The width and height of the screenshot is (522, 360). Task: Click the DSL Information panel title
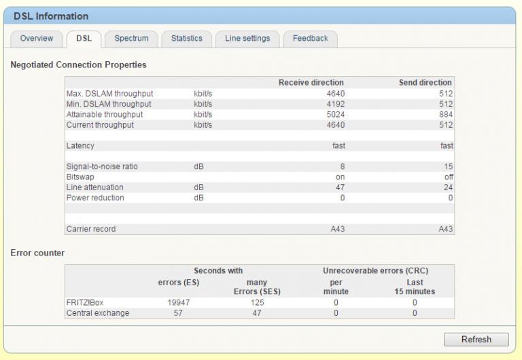pos(51,16)
